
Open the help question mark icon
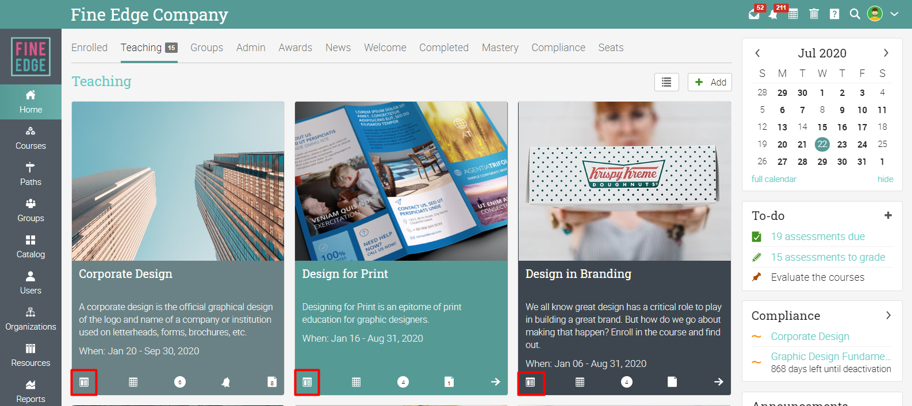(834, 14)
